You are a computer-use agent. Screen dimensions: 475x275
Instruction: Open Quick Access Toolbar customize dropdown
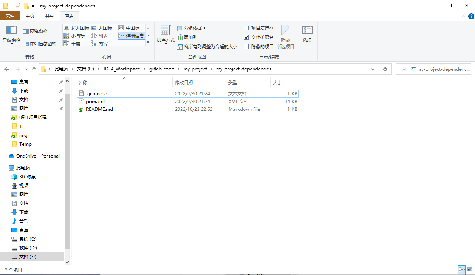pos(33,6)
